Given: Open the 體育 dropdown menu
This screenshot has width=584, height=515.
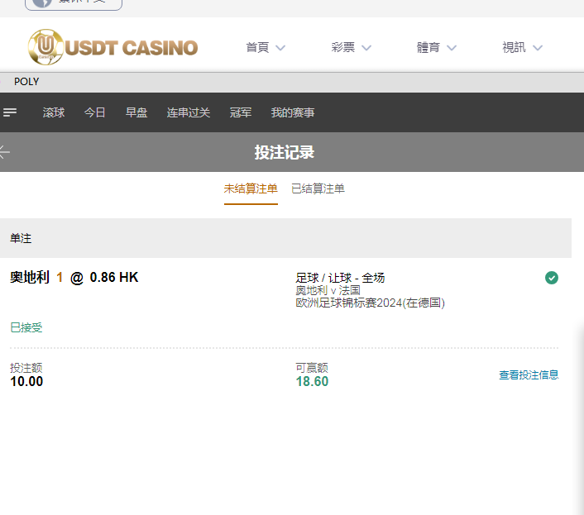Looking at the screenshot, I should (x=436, y=47).
